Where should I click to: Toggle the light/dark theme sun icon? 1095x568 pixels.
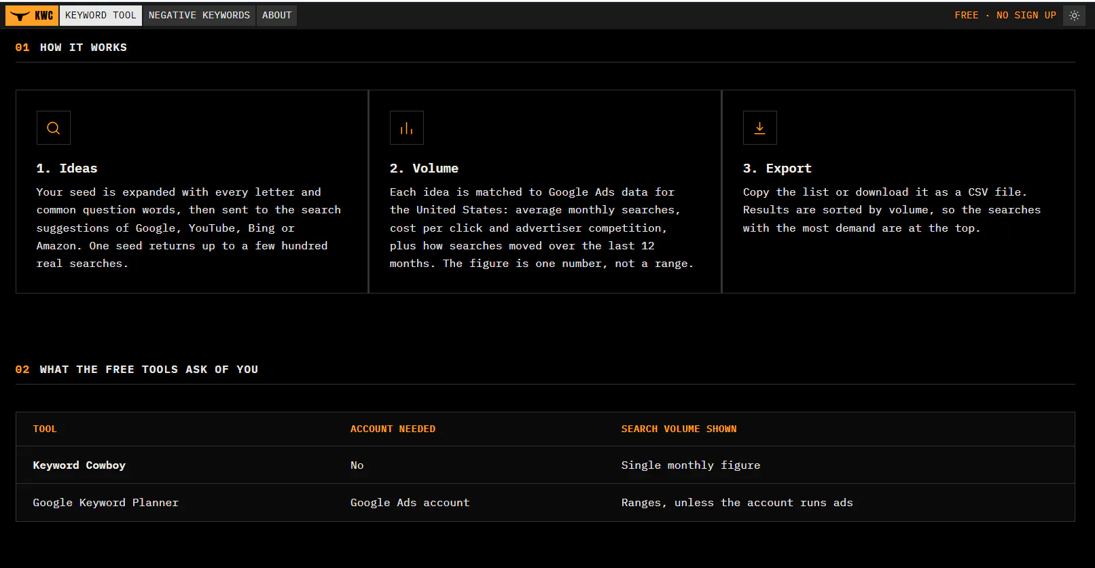tap(1074, 16)
